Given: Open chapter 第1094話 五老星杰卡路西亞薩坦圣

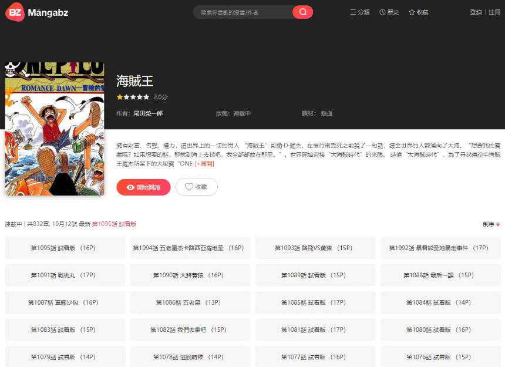Looking at the screenshot, I should [x=190, y=248].
